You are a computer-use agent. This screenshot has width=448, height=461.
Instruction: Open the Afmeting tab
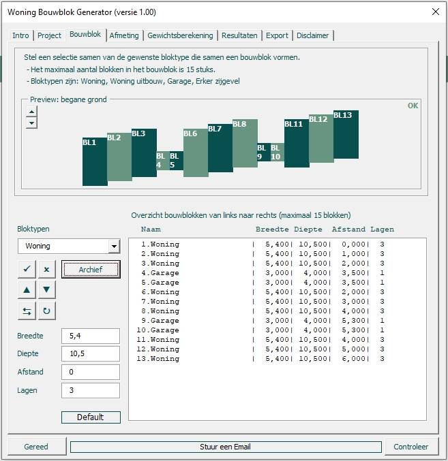(x=124, y=35)
